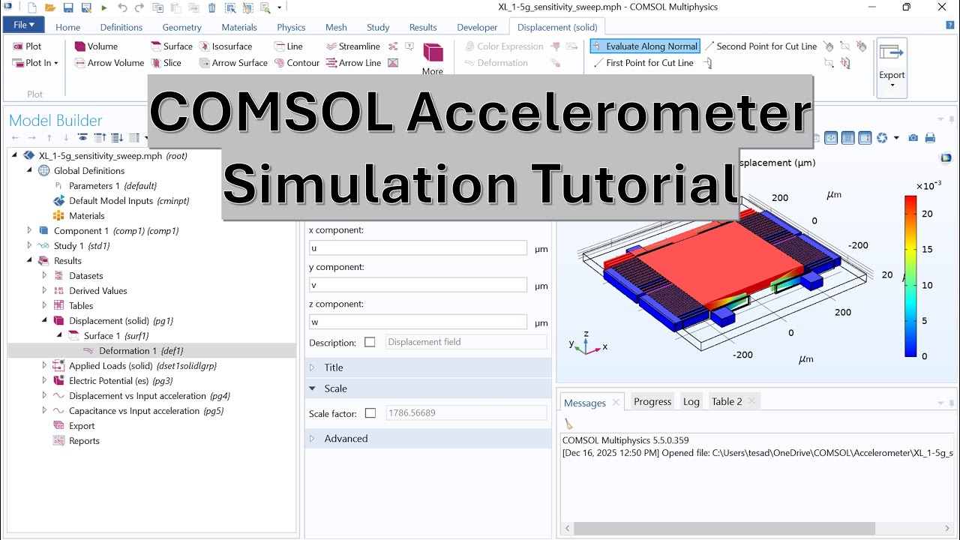Add an Arrow Surface plot
The image size is (960, 540).
click(233, 63)
